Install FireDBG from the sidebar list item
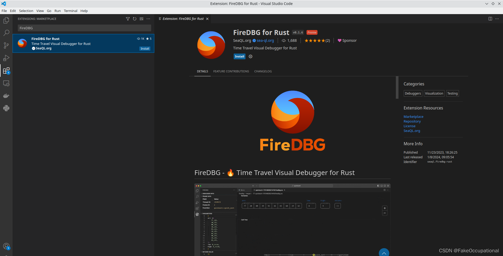The height and width of the screenshot is (256, 503). (145, 49)
